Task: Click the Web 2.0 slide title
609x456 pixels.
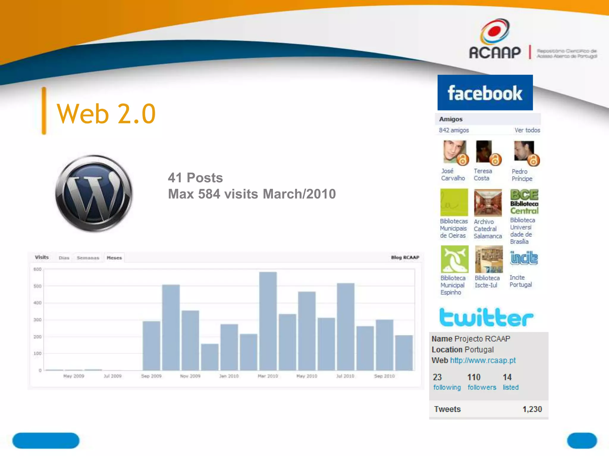Action: tap(106, 113)
